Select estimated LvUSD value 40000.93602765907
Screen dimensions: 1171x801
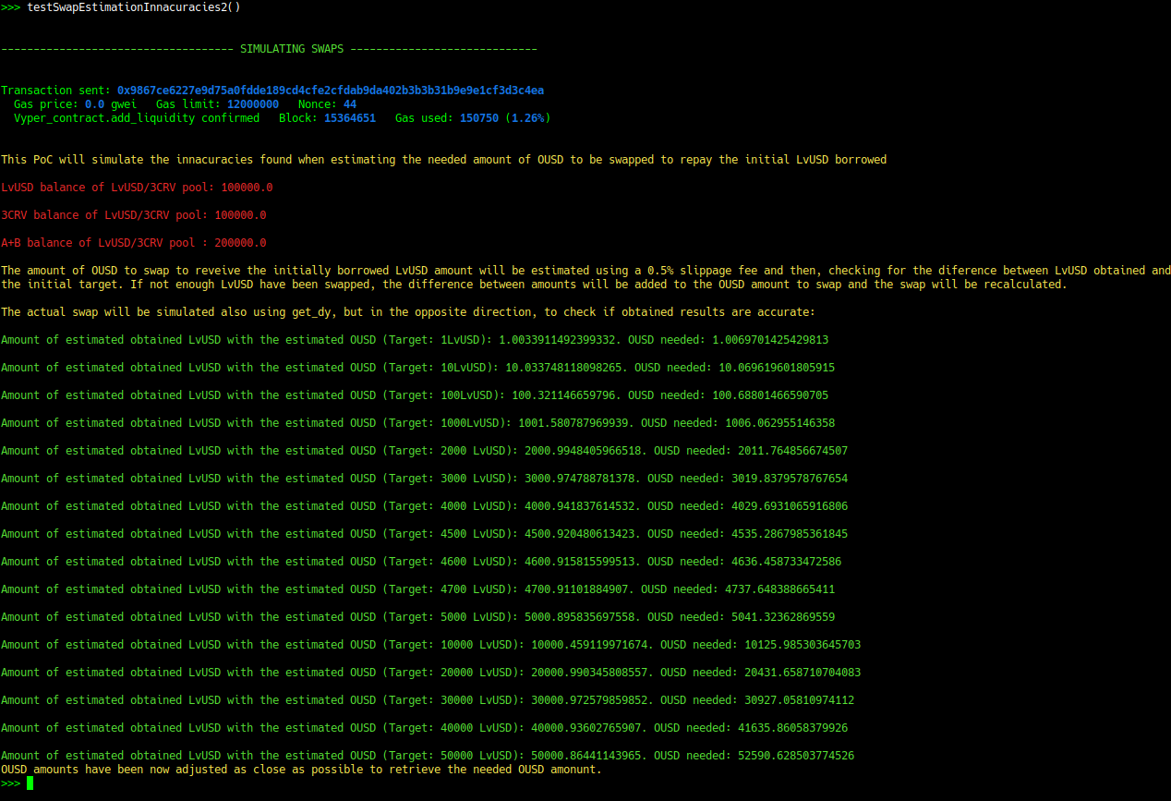point(586,728)
